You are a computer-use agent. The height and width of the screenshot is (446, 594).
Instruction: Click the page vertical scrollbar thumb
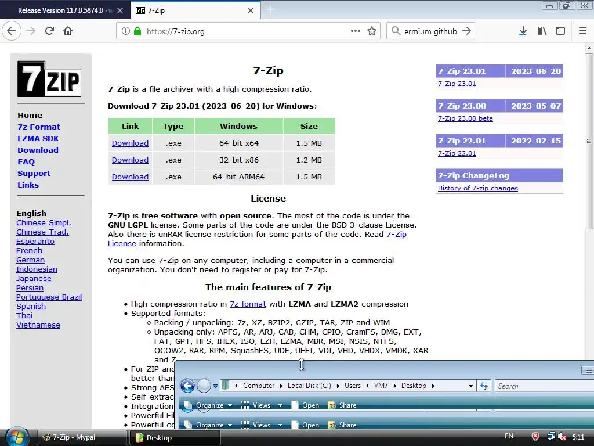pos(589,141)
